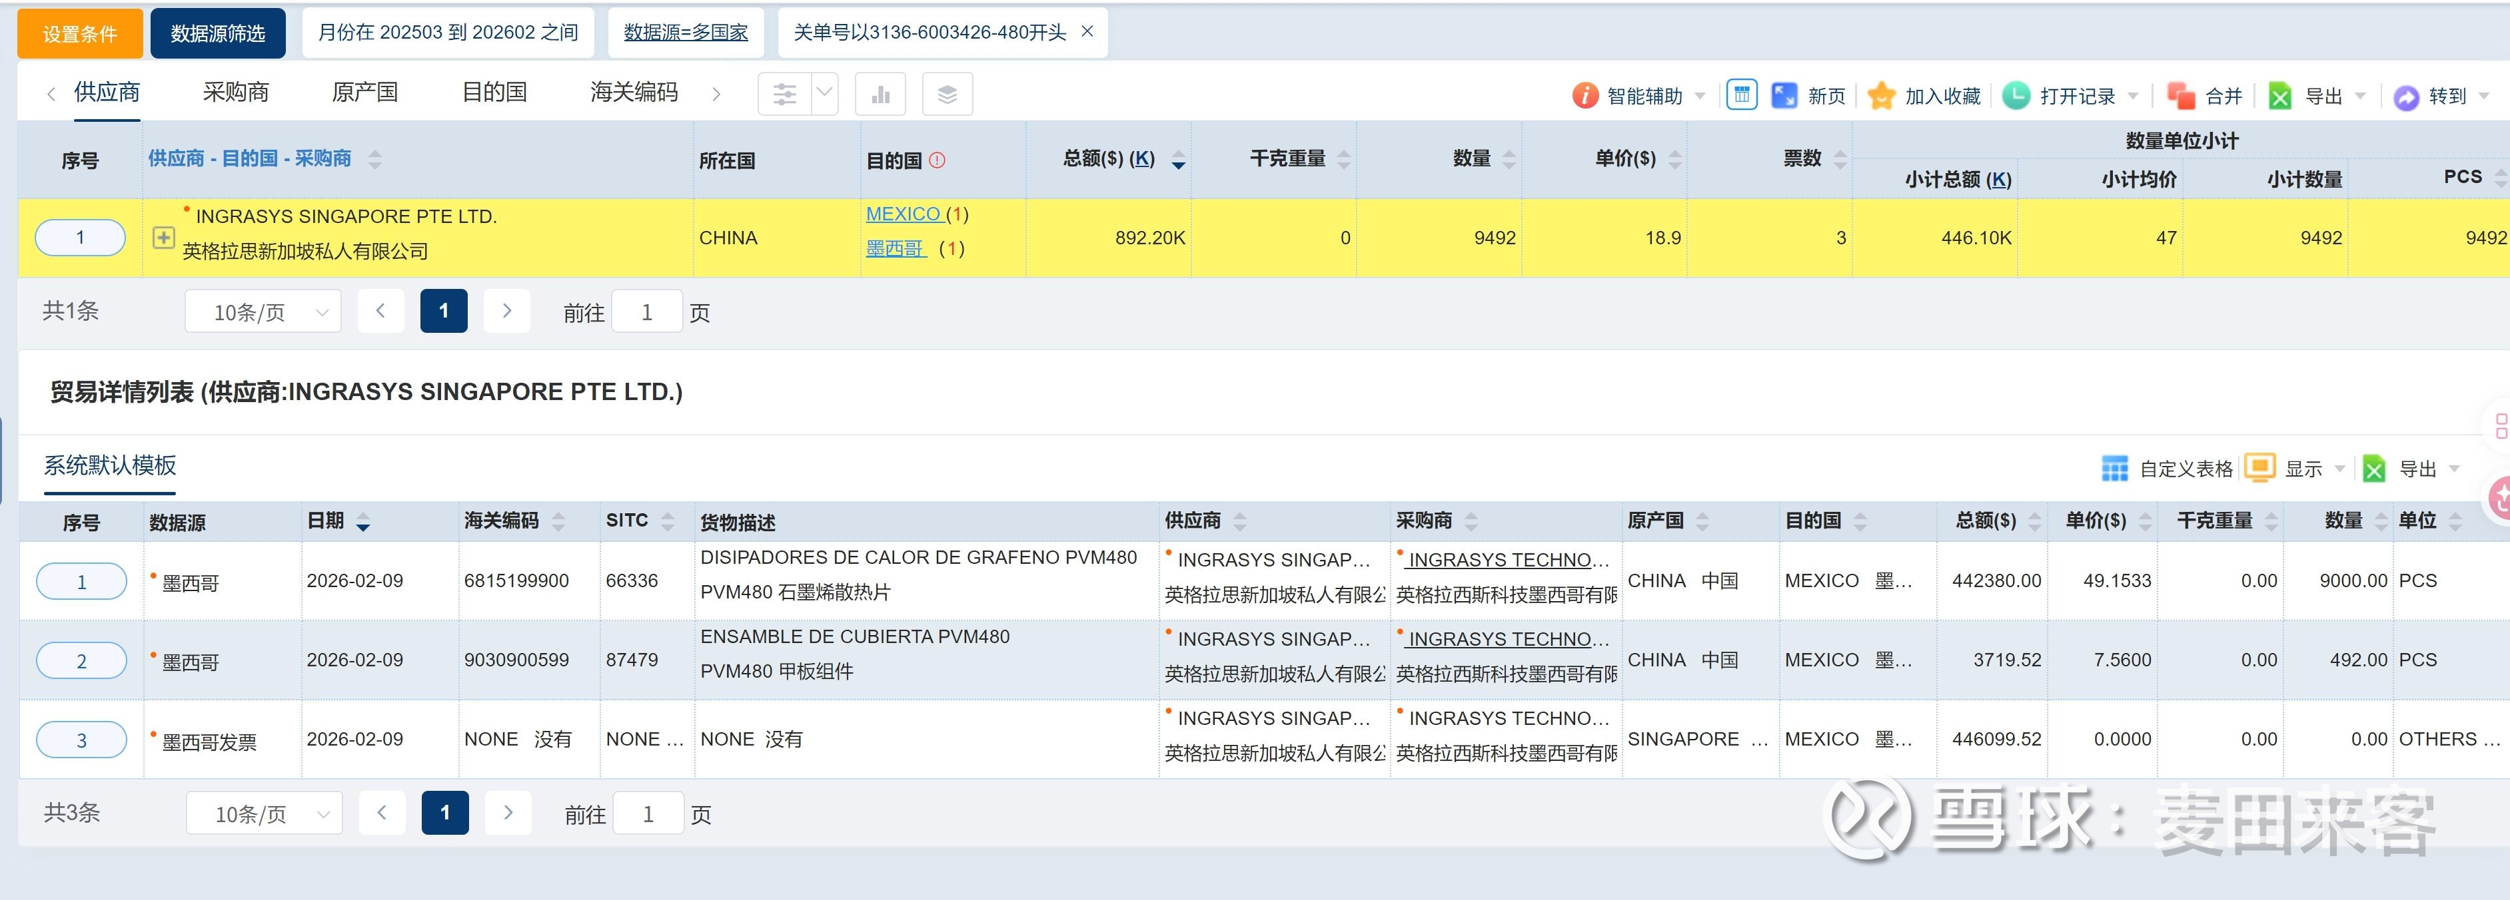The height and width of the screenshot is (900, 2510).
Task: Remove the 关单号 filter tag with X
Action: point(1087,32)
